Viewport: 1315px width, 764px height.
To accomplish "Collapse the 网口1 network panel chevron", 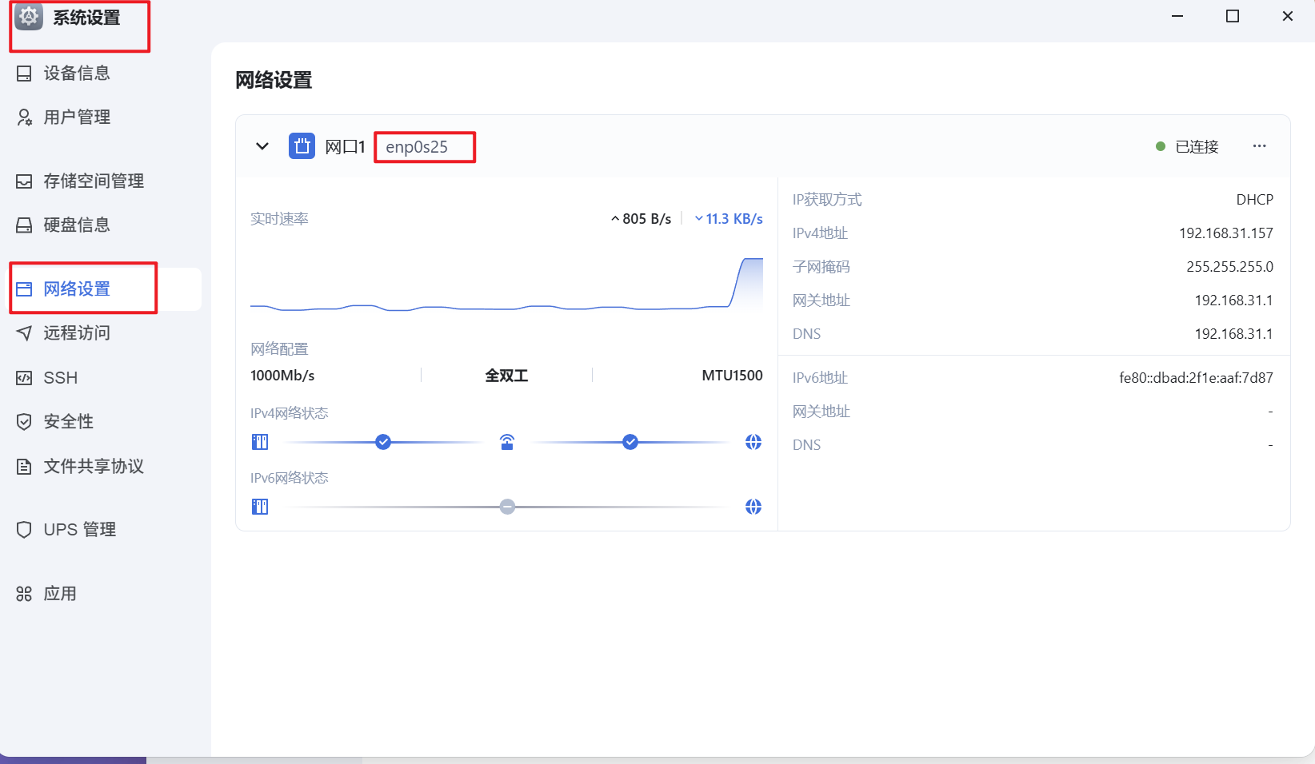I will point(262,146).
